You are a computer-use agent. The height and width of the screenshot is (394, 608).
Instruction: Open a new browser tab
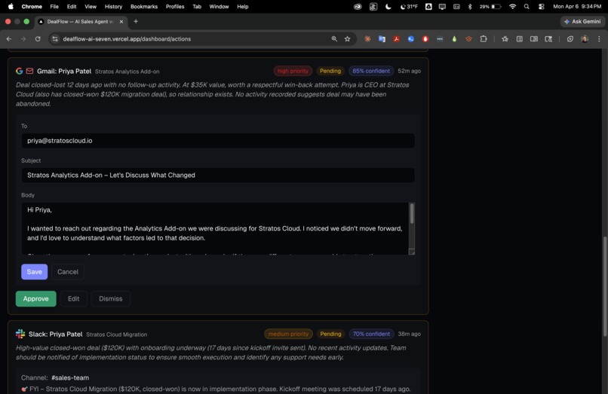point(136,21)
